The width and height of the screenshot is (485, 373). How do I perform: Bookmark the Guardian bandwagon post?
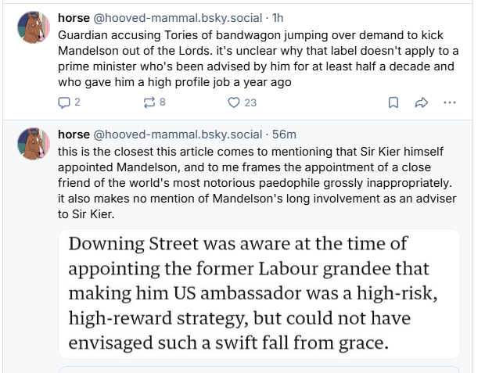(x=394, y=102)
